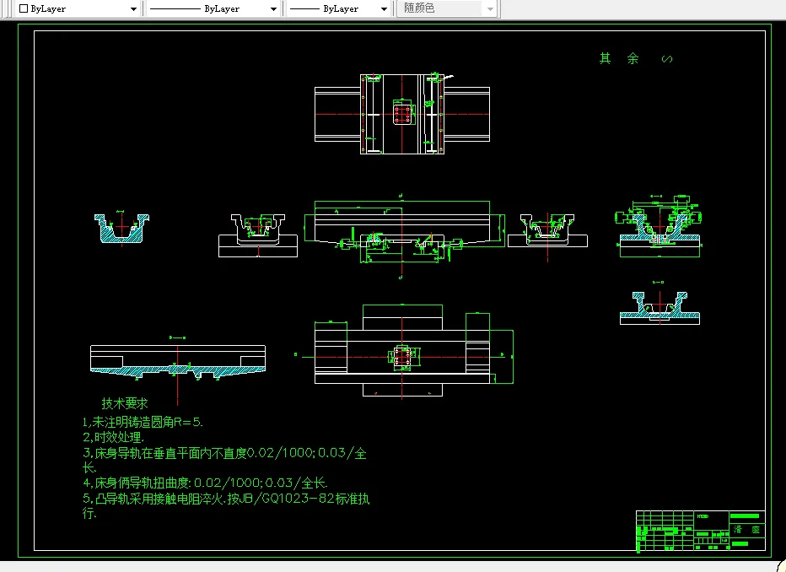This screenshot has width=786, height=572.
Task: Open the 随颜色 plot style dropdown
Action: click(x=447, y=8)
